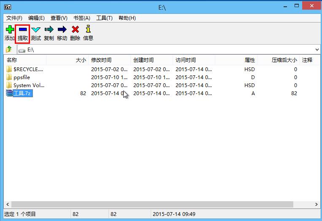Click the horizontal scrollbar thumb
Image resolution: width=322 pixels, height=221 pixels.
coord(152,204)
